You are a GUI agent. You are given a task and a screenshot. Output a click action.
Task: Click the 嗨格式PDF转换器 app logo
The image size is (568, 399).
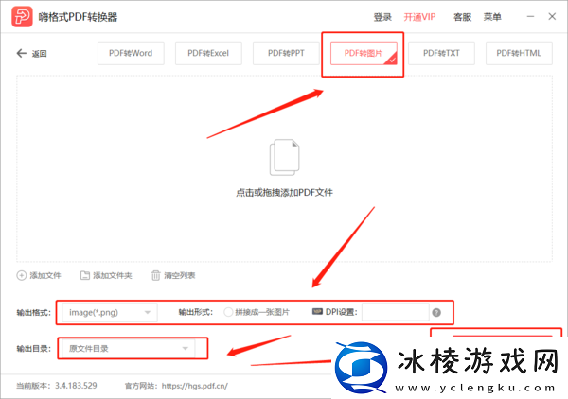[22, 17]
